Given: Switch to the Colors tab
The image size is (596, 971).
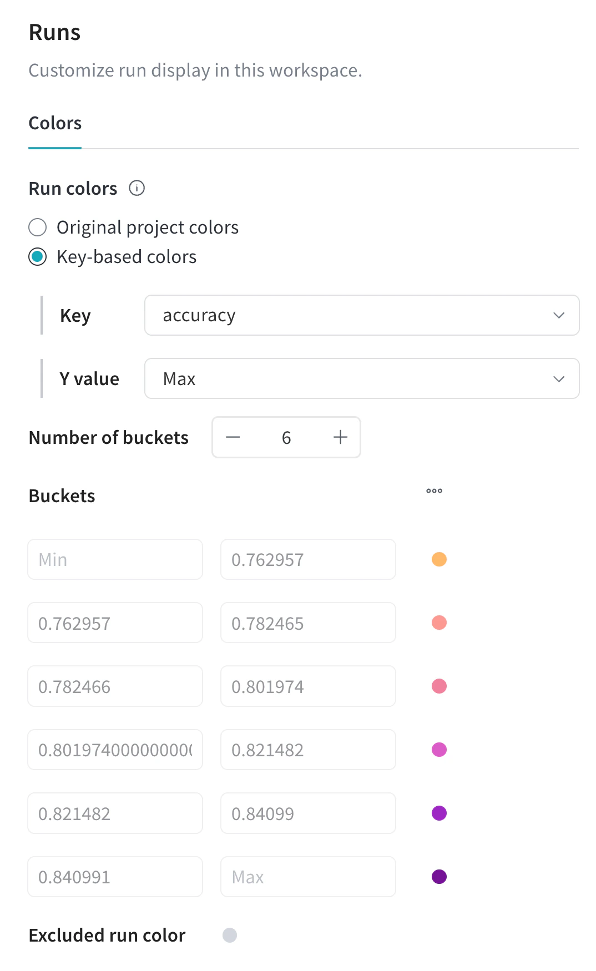Looking at the screenshot, I should [x=55, y=123].
